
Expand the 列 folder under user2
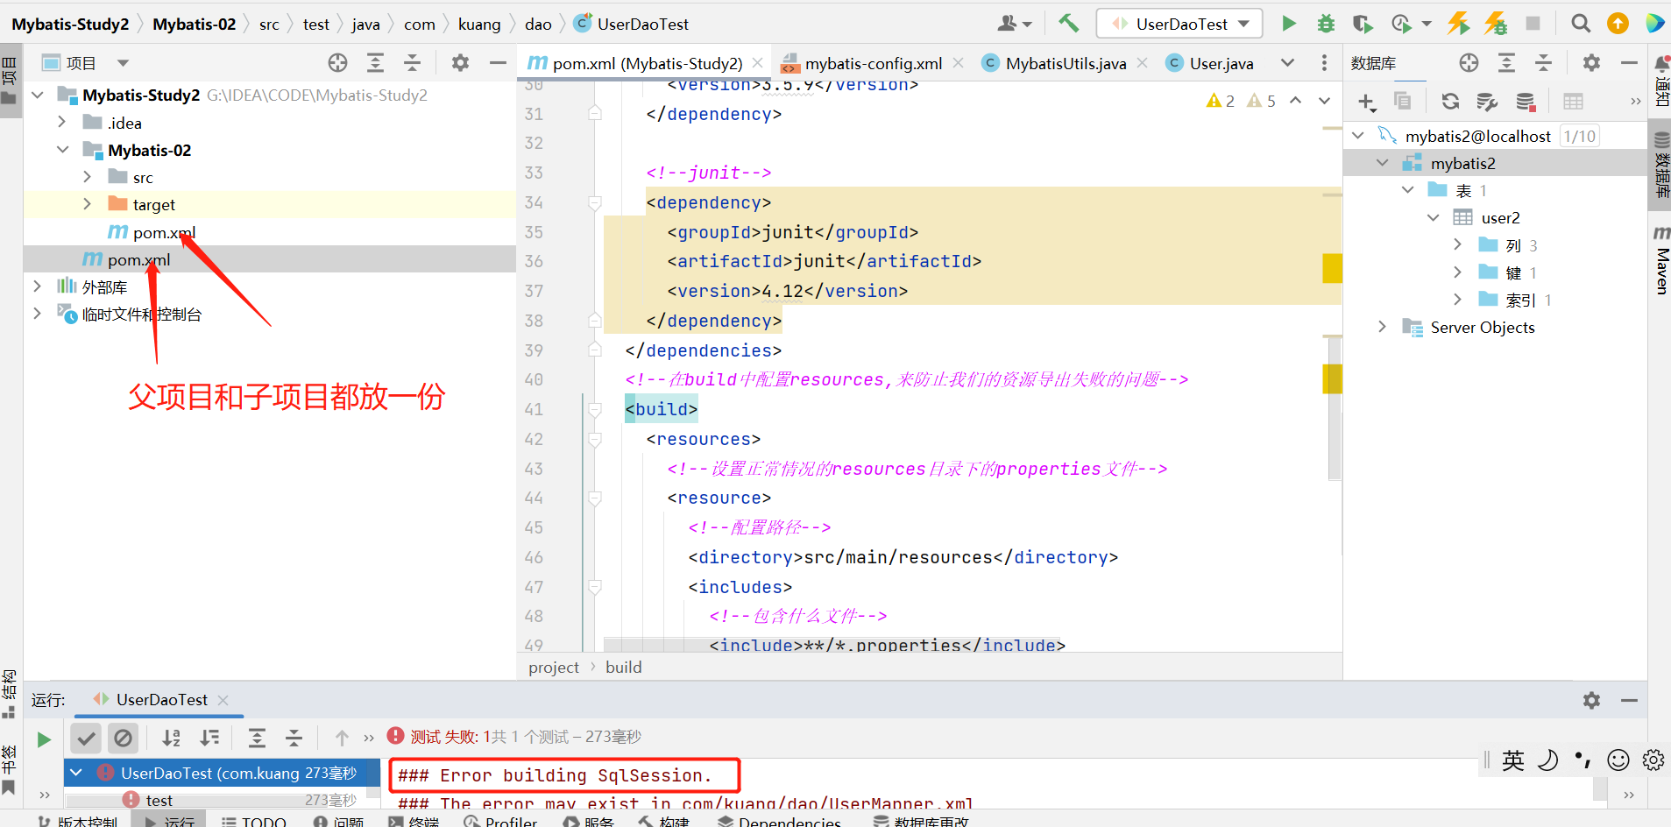1457,245
